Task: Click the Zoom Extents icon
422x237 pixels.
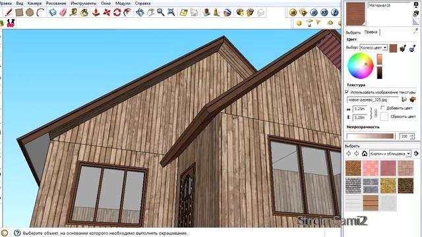Action: [171, 13]
